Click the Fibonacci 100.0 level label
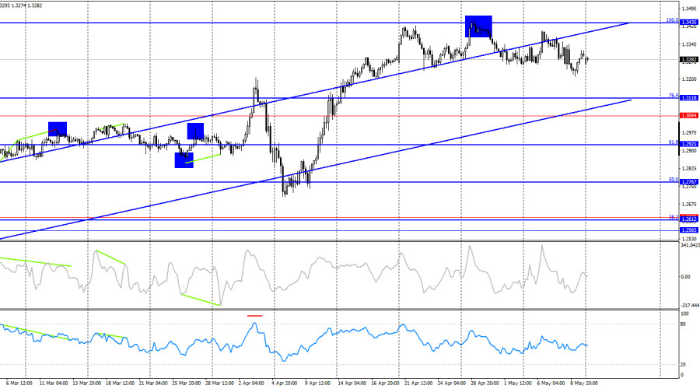Screen dimensions: 700x389 [672, 20]
